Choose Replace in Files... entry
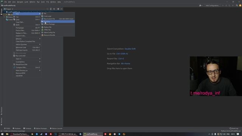Image resolution: width=242 pixels, height=136 pixels. point(27,33)
